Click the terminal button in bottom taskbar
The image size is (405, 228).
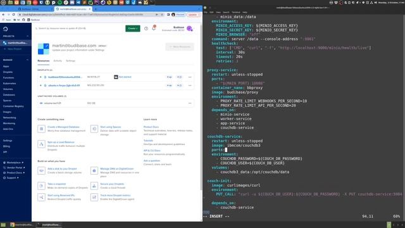(49, 225)
